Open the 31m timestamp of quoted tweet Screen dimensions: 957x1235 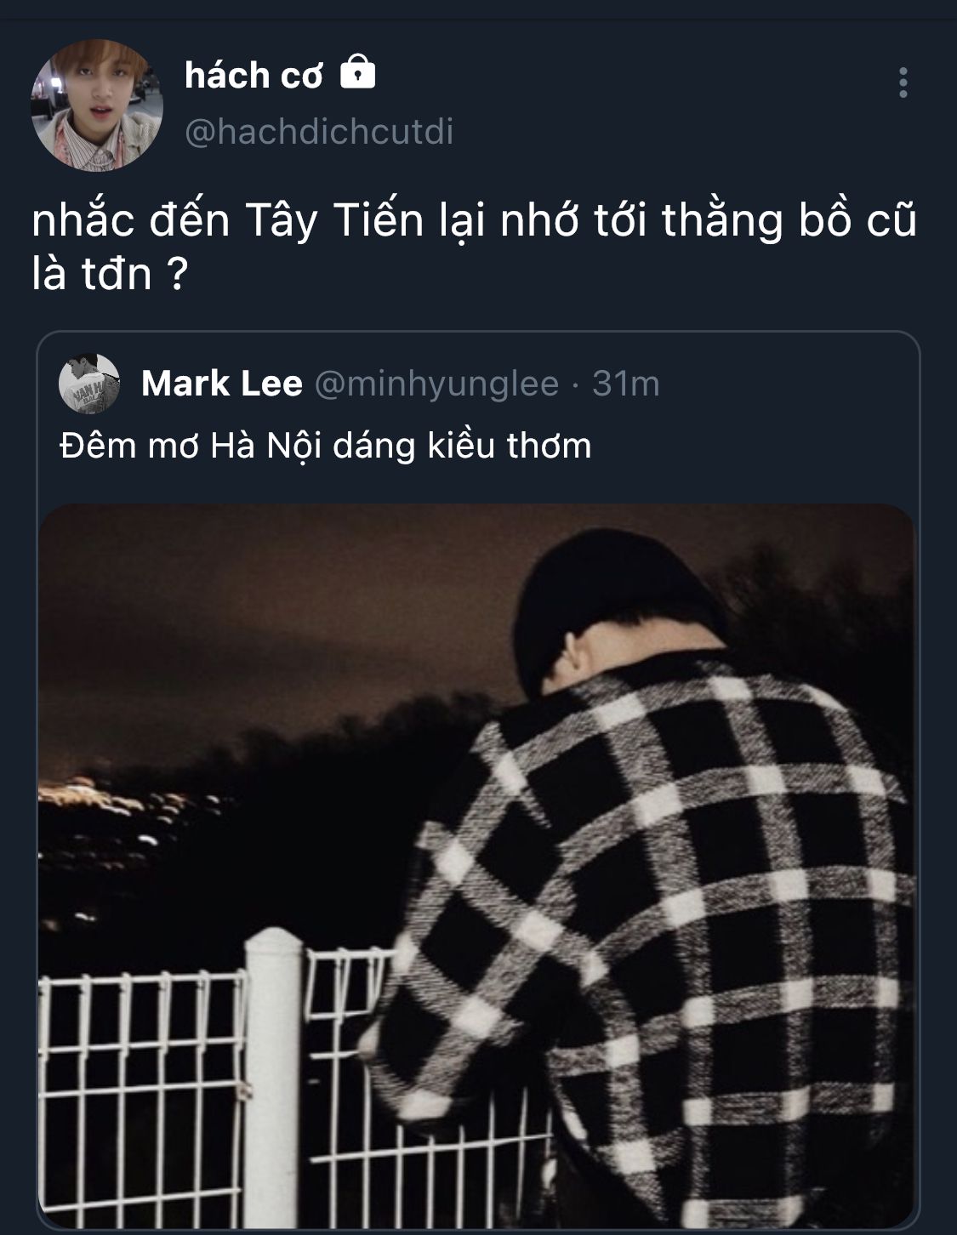point(626,384)
